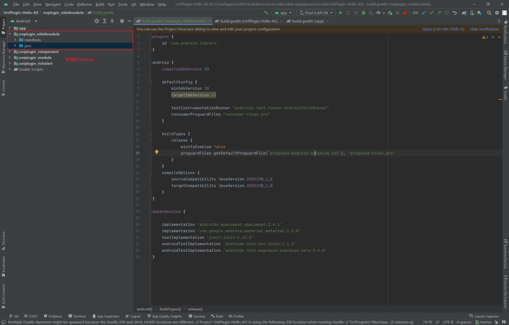The image size is (509, 325).
Task: Expand the app module tree node
Action: coord(10,28)
